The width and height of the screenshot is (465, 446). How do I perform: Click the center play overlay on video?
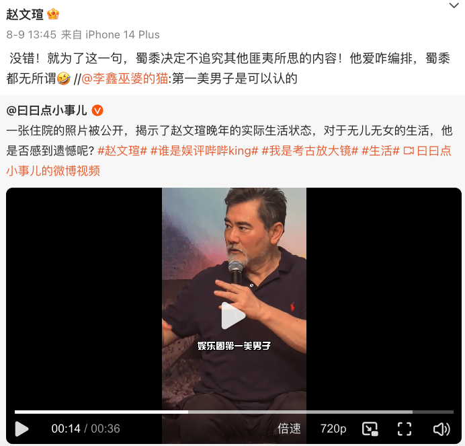point(233,315)
